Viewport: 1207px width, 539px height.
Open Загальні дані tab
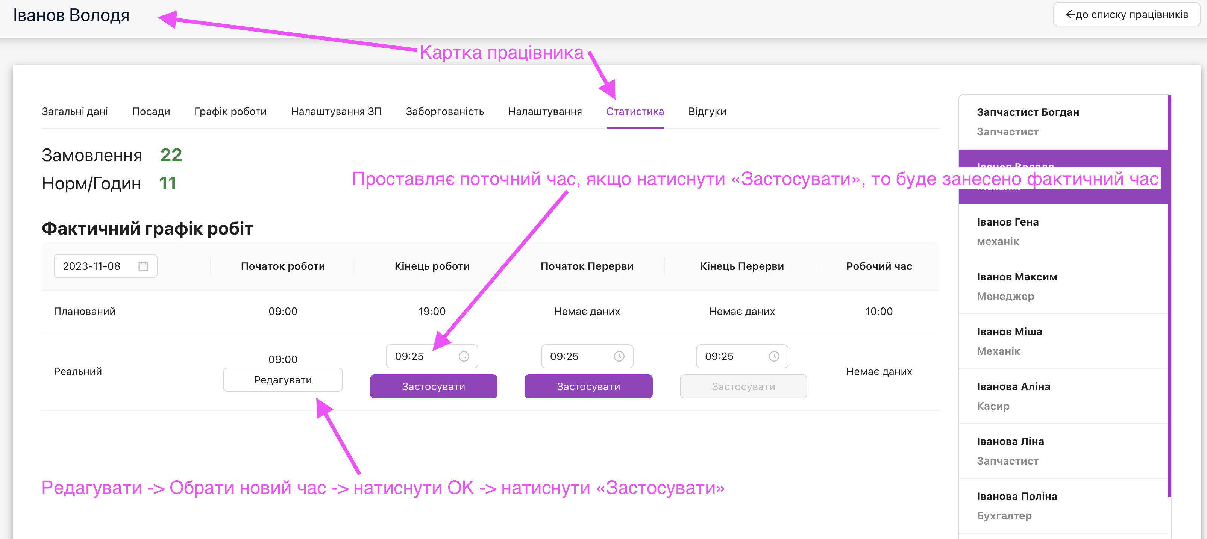(x=74, y=112)
